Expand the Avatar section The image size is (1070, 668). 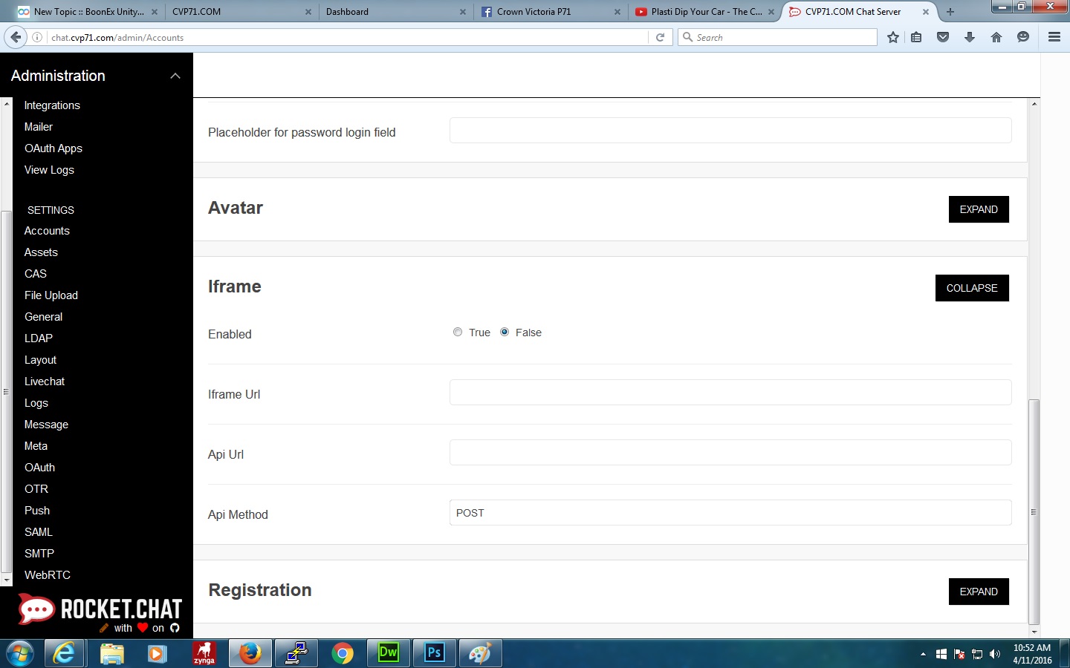tap(978, 209)
